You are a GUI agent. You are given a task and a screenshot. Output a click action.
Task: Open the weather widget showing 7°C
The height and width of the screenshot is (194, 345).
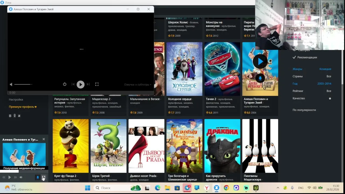point(18,188)
